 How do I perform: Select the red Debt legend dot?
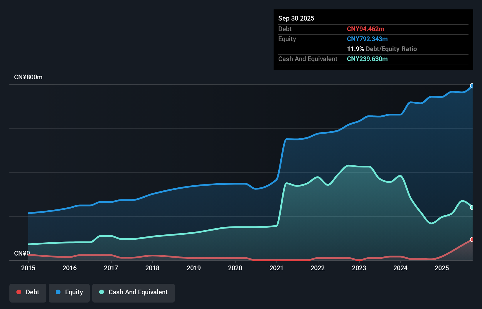(x=18, y=292)
